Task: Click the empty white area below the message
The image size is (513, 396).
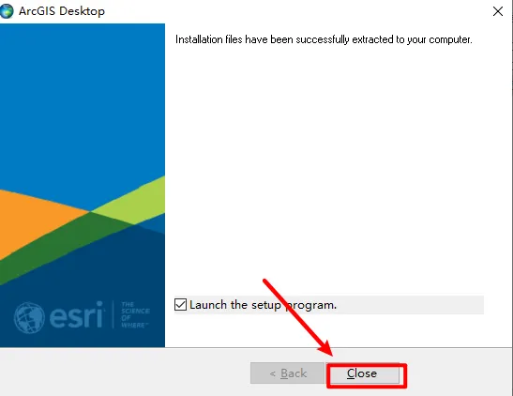Action: click(x=327, y=163)
